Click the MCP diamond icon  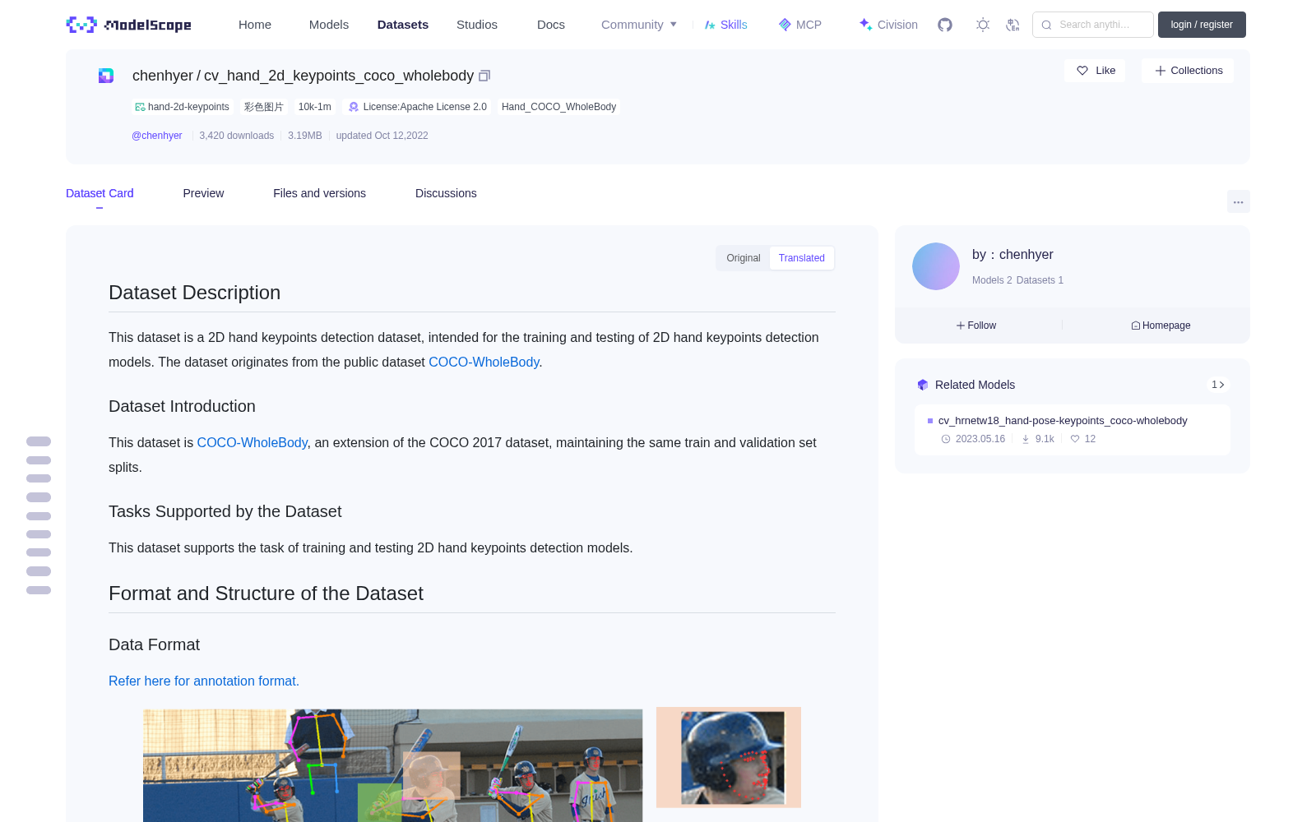785,25
